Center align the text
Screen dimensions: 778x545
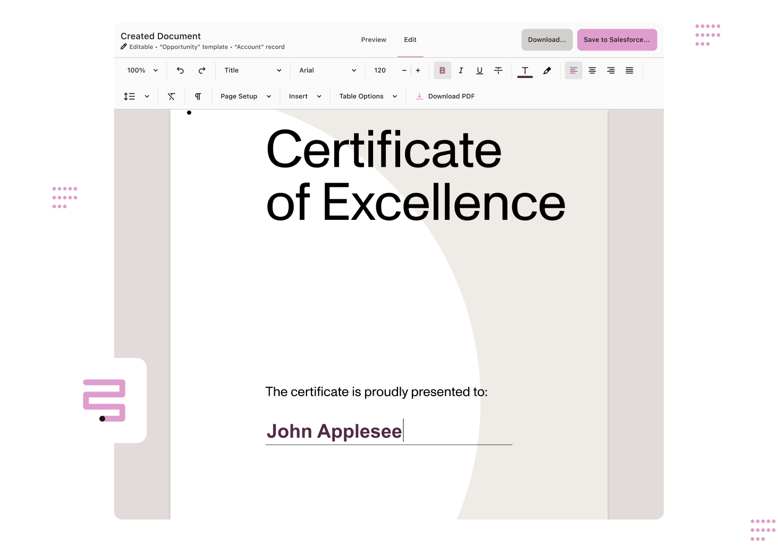[592, 71]
